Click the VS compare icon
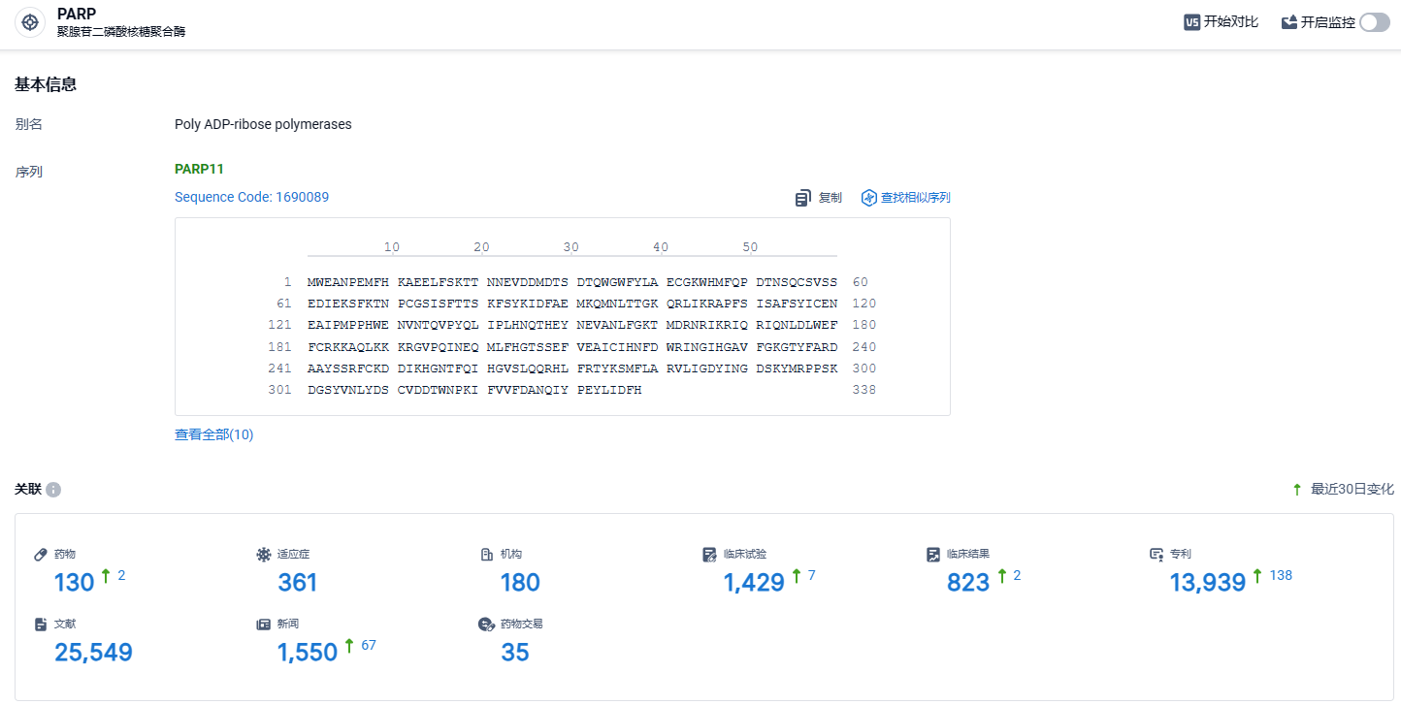The image size is (1401, 705). (x=1191, y=22)
